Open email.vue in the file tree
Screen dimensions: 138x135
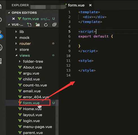click(32, 91)
